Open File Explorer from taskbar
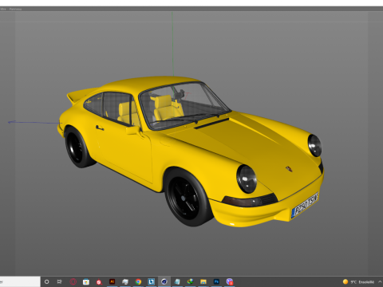 [x=203, y=281]
